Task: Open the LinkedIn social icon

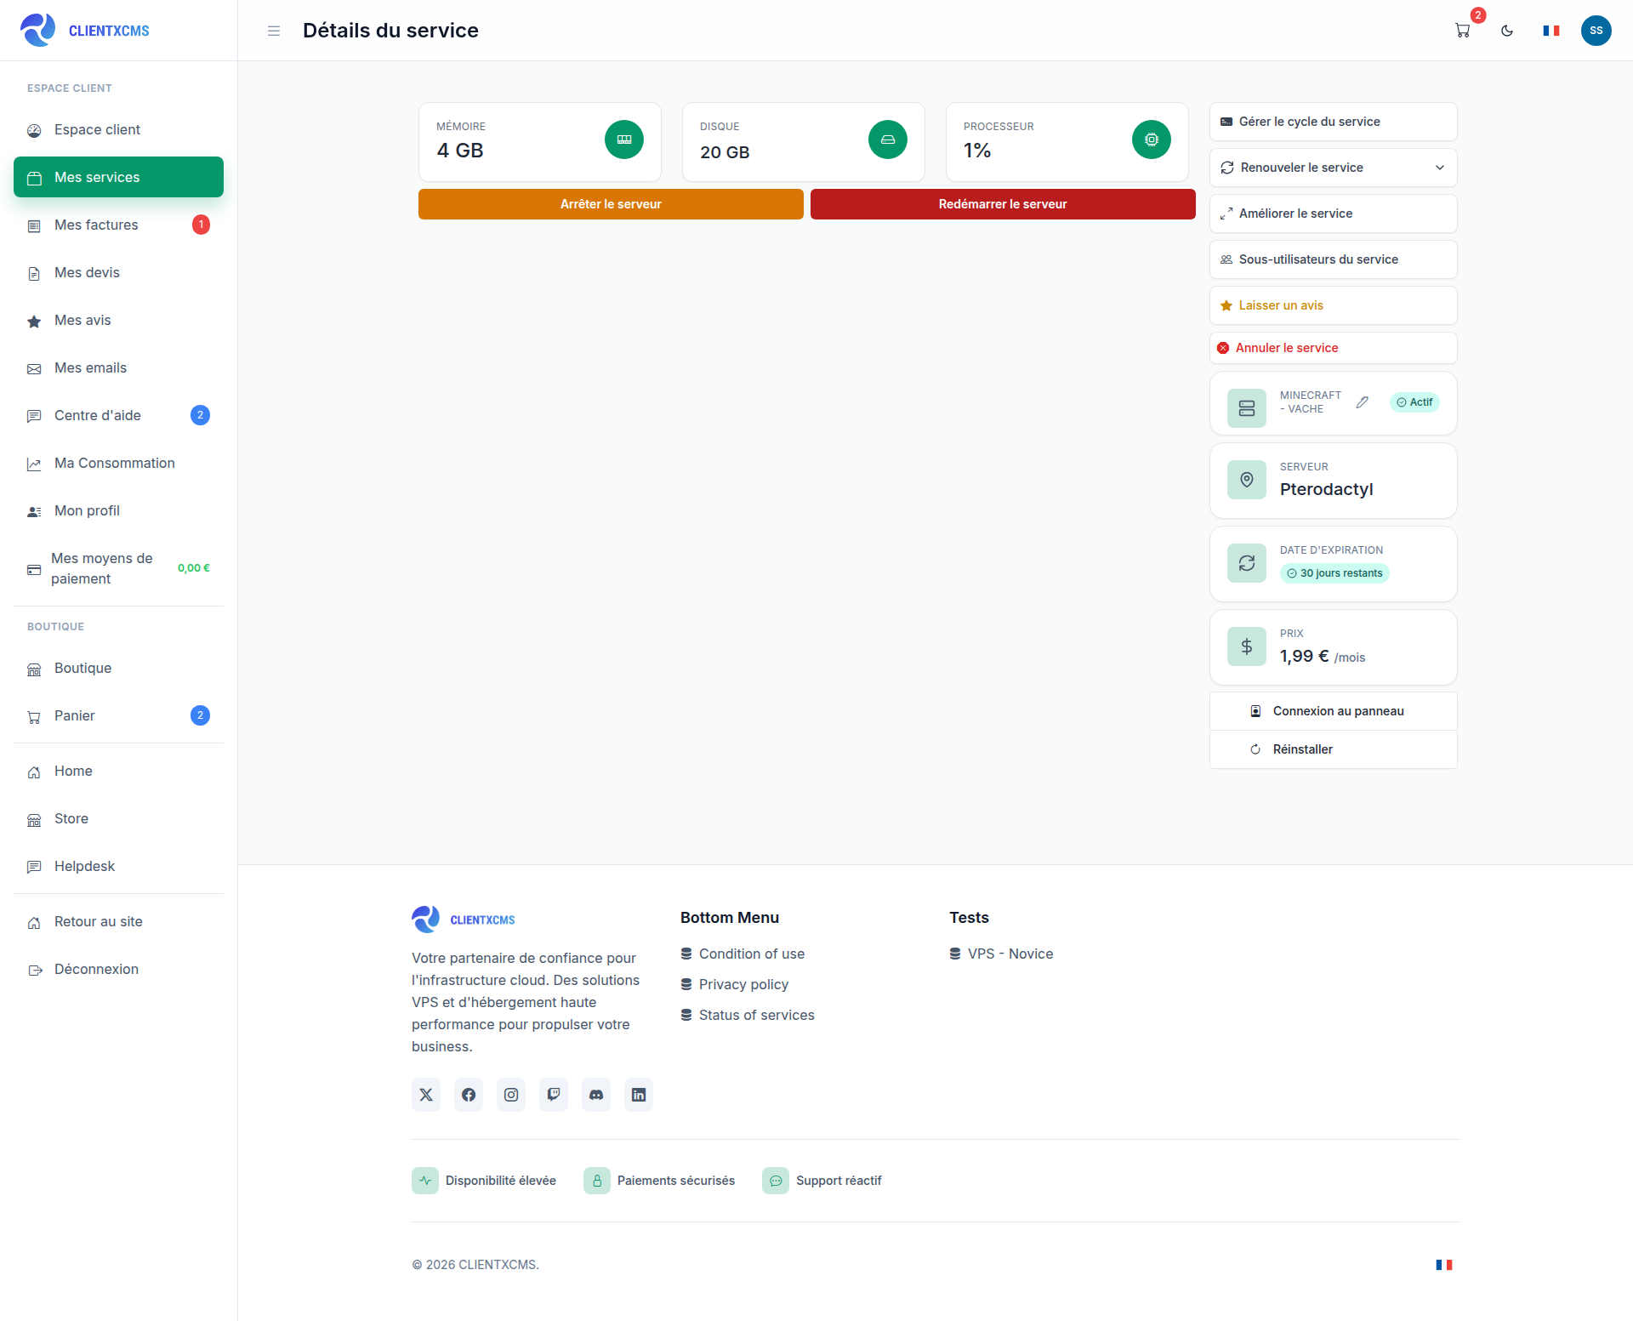Action: tap(639, 1095)
